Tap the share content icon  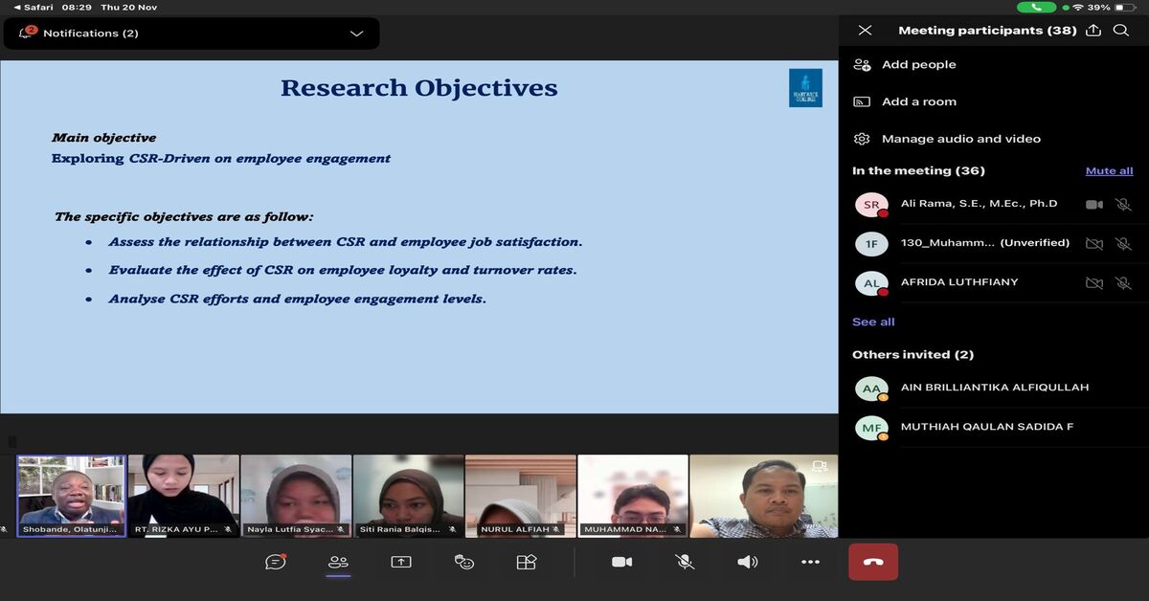[x=401, y=562]
